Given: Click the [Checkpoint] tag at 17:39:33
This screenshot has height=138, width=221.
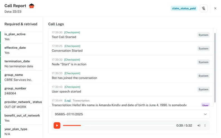Looking at the screenshot, I should [x=72, y=73].
